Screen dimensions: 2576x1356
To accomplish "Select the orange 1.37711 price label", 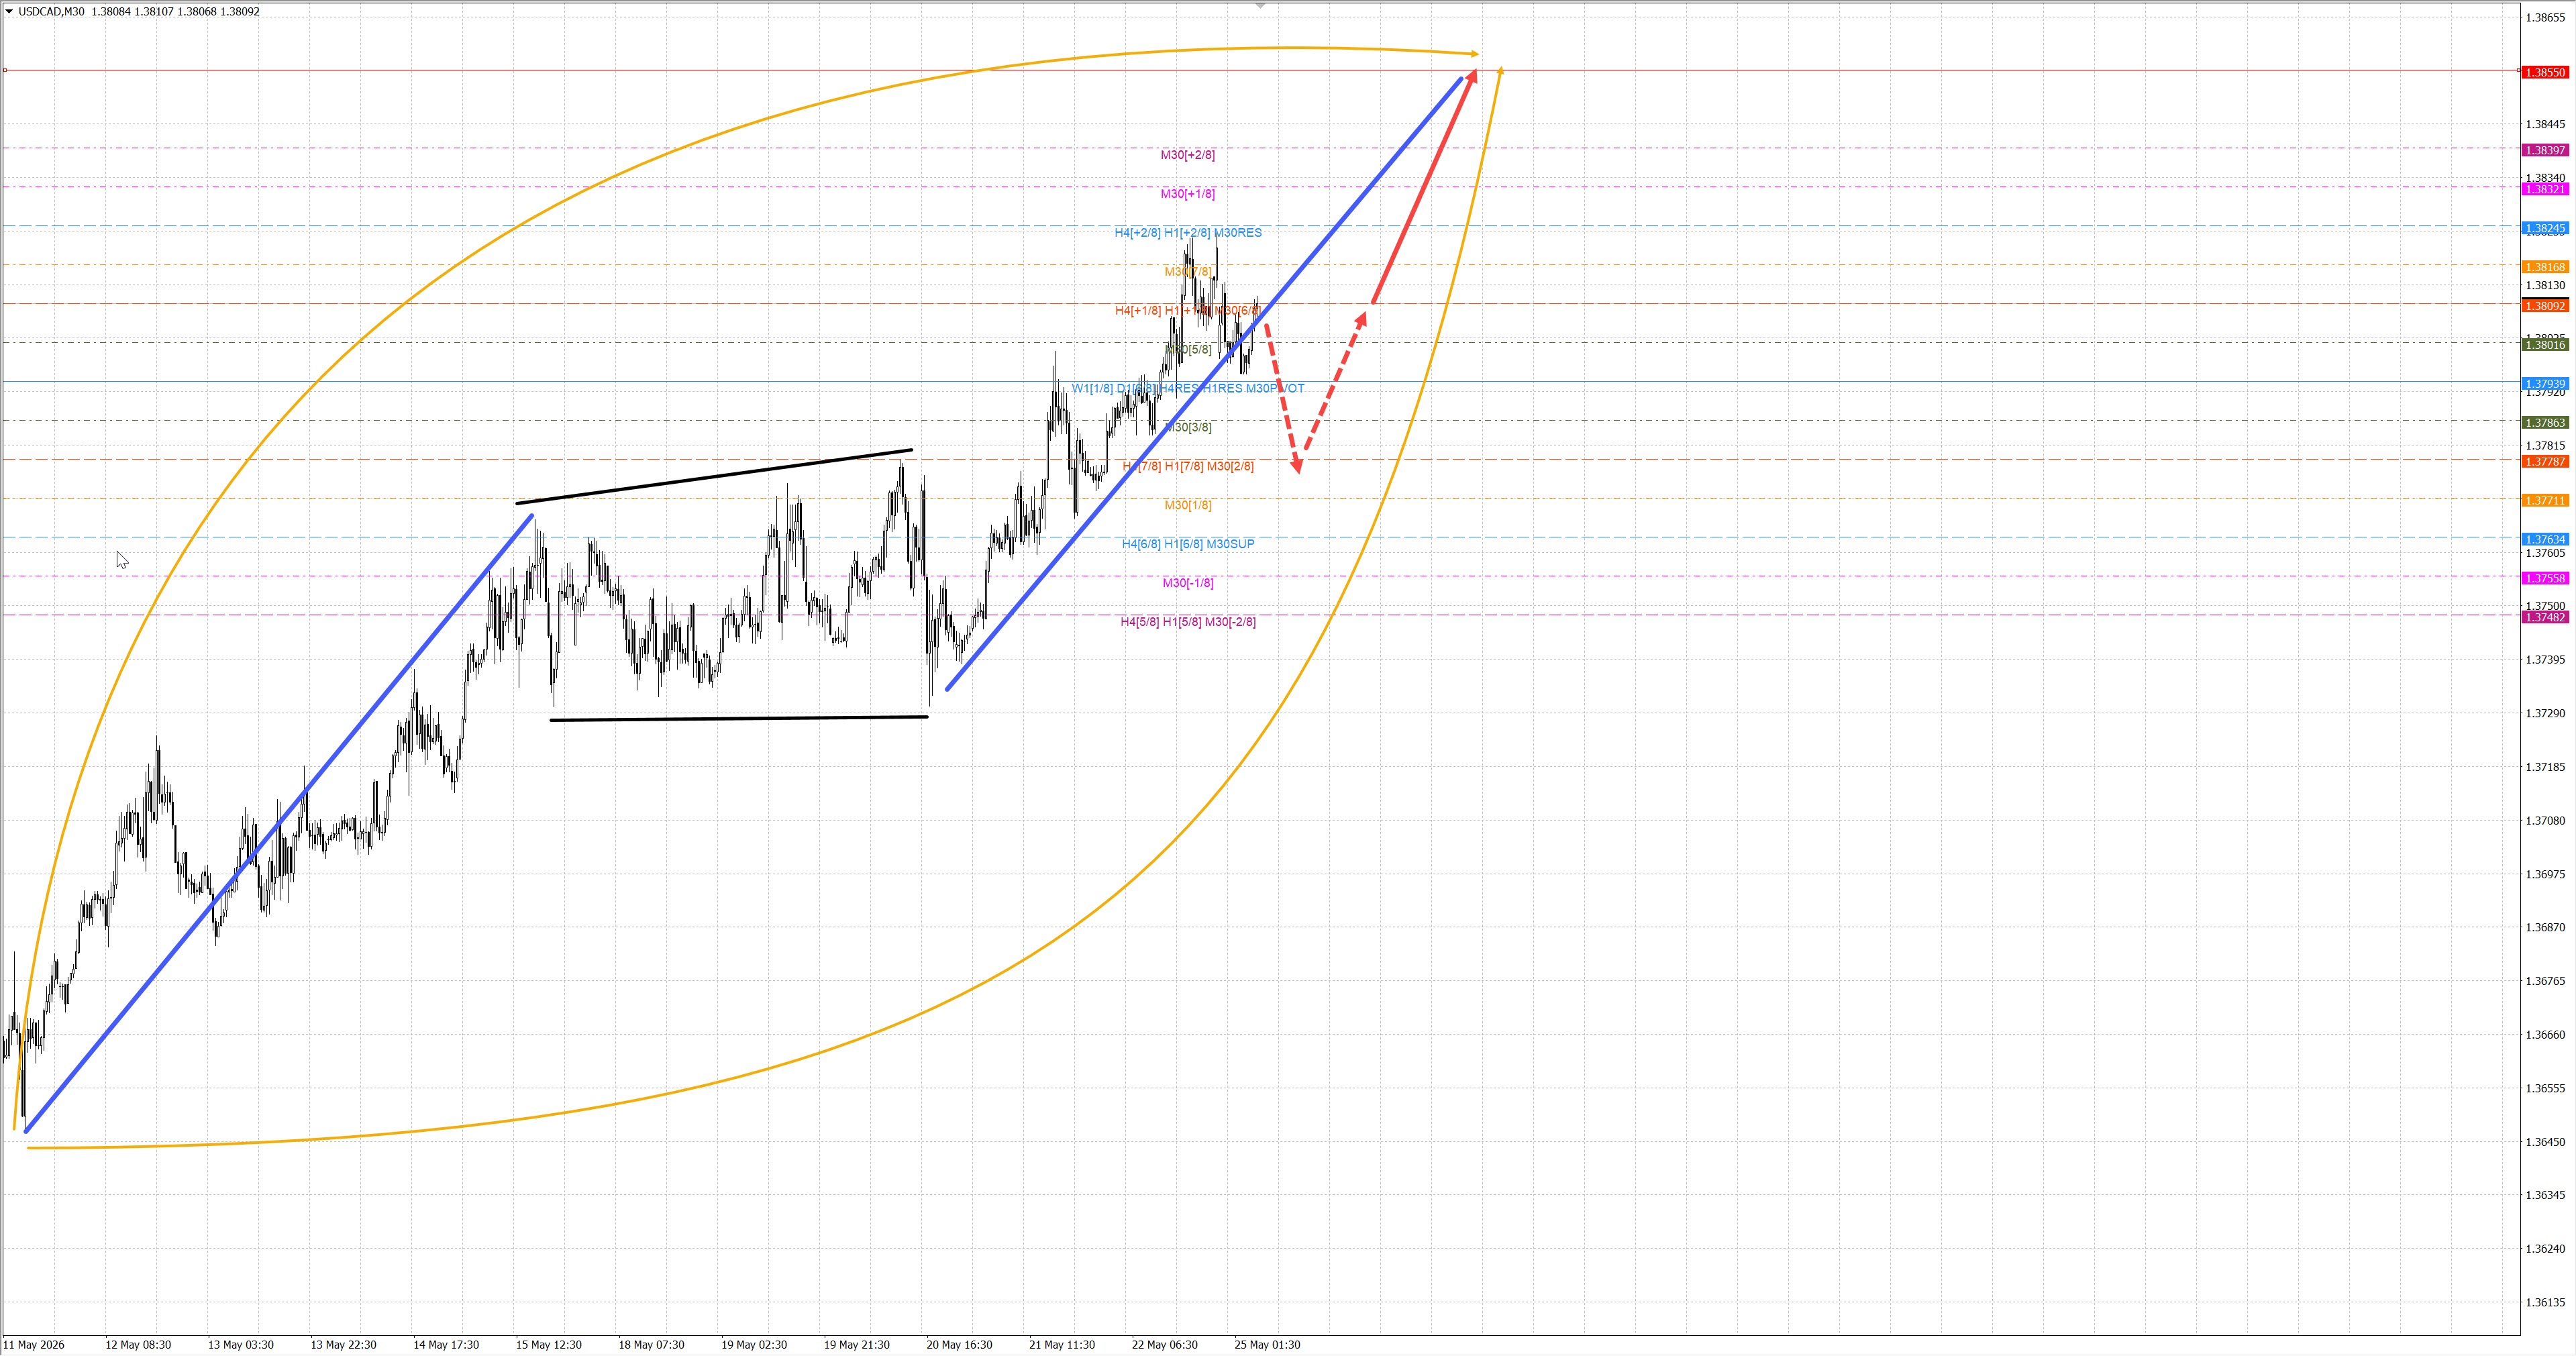I will (2544, 501).
